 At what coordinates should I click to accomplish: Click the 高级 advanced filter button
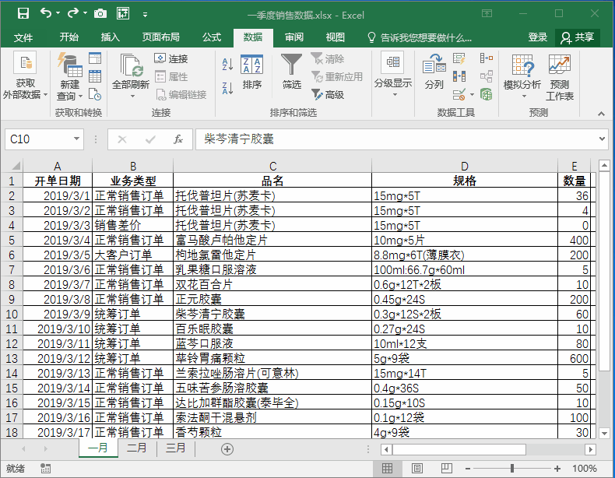(328, 94)
